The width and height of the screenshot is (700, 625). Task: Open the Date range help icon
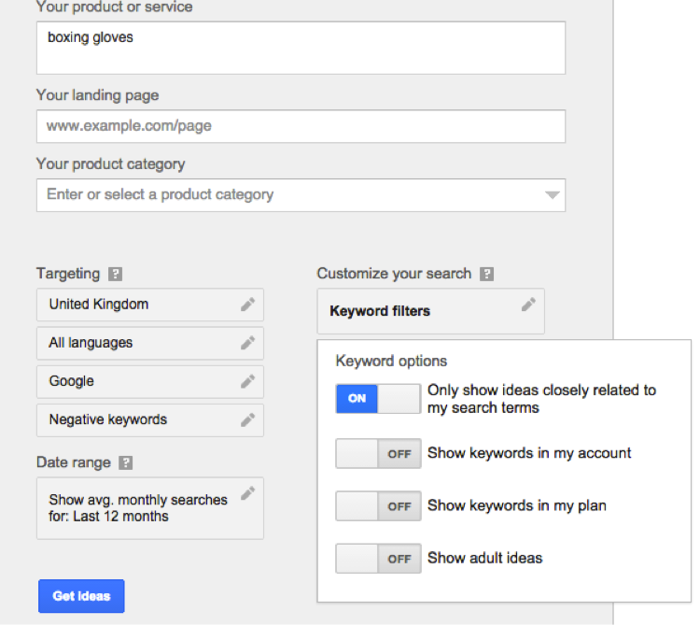point(126,462)
